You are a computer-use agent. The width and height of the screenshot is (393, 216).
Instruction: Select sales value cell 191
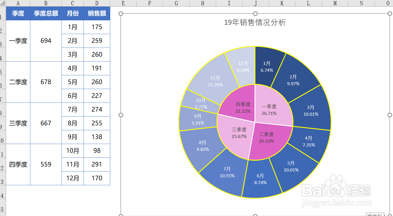(97, 68)
